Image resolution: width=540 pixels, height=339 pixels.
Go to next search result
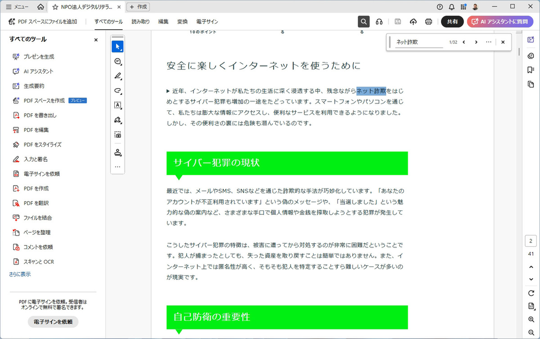pyautogui.click(x=476, y=42)
